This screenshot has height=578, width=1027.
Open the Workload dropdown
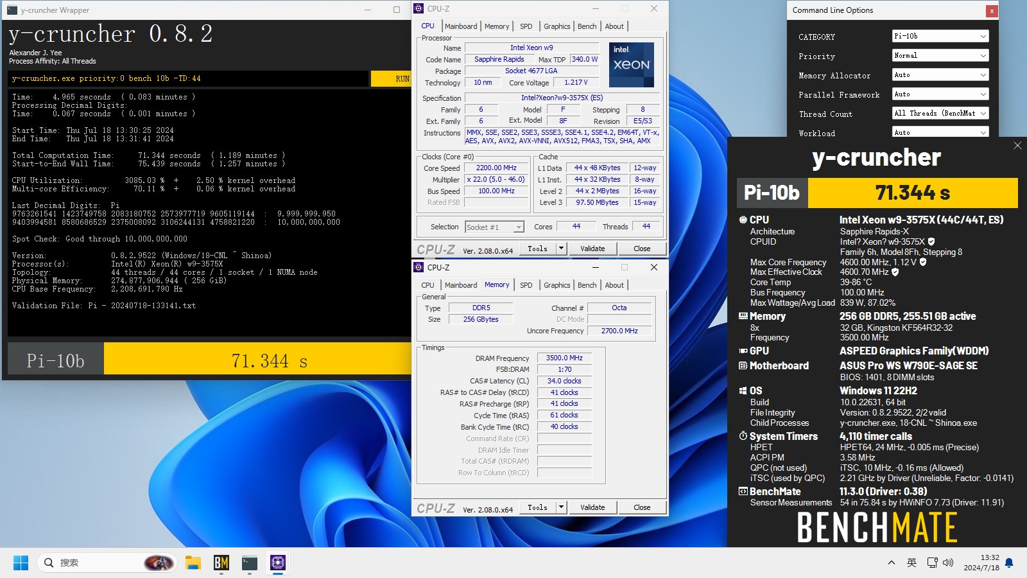pos(940,132)
